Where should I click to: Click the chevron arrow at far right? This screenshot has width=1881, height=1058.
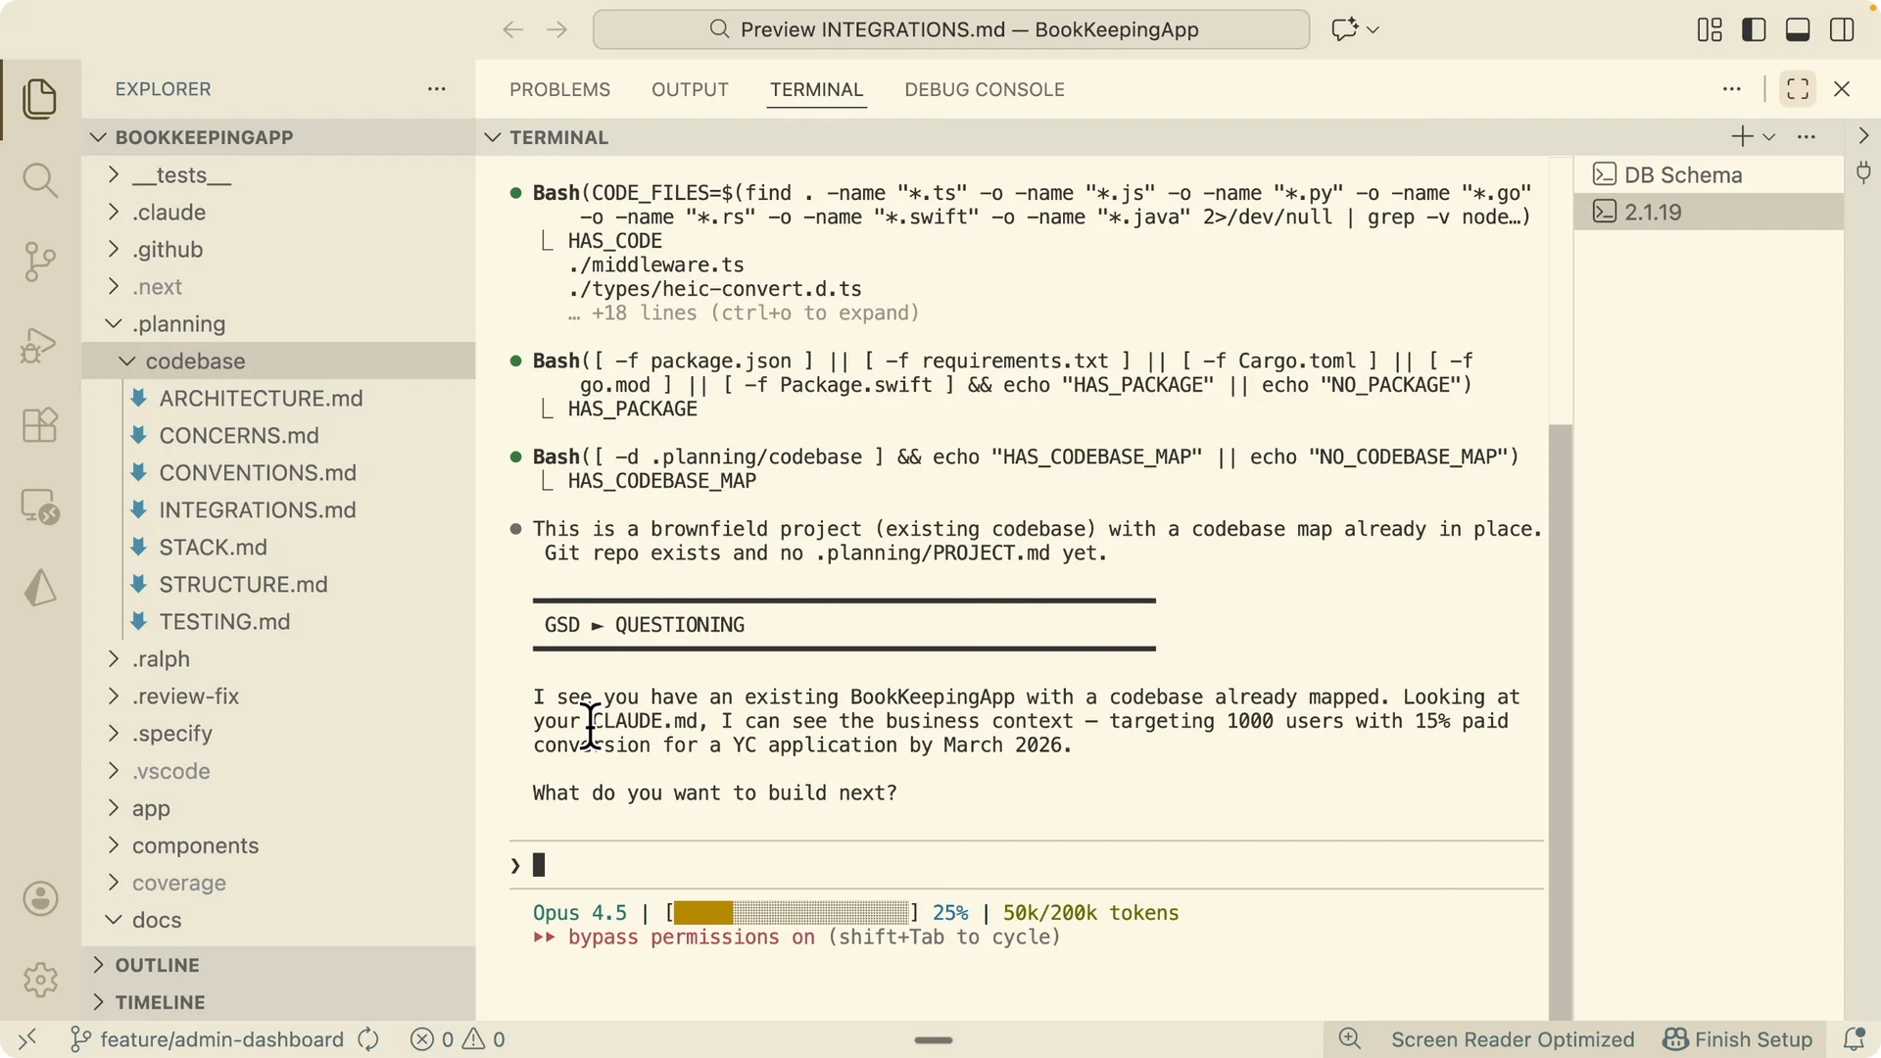tap(1863, 136)
